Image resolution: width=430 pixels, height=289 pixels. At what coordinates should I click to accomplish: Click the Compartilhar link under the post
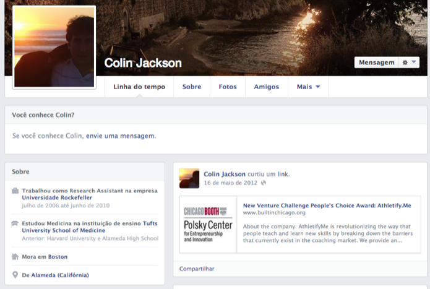coord(197,269)
